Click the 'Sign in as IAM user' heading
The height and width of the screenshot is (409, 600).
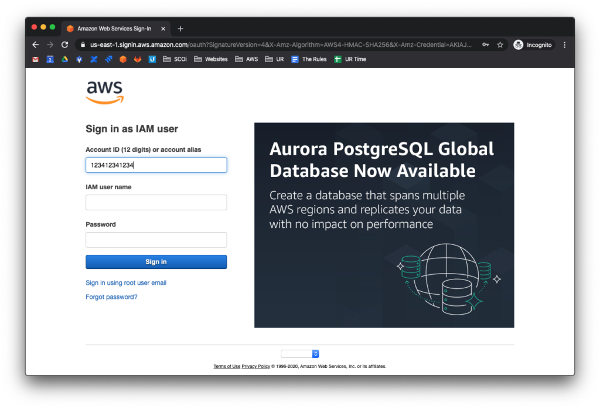click(x=132, y=129)
